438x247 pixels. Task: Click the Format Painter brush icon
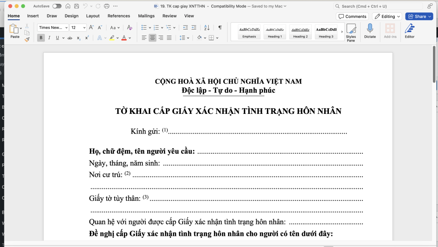point(27,39)
